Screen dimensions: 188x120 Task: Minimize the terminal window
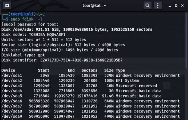point(167,5)
